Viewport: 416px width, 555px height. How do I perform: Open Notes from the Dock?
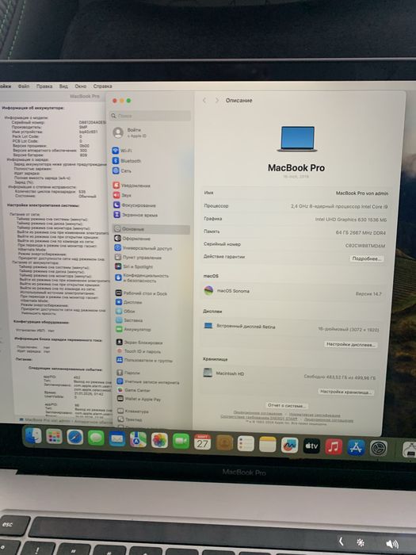tap(268, 444)
